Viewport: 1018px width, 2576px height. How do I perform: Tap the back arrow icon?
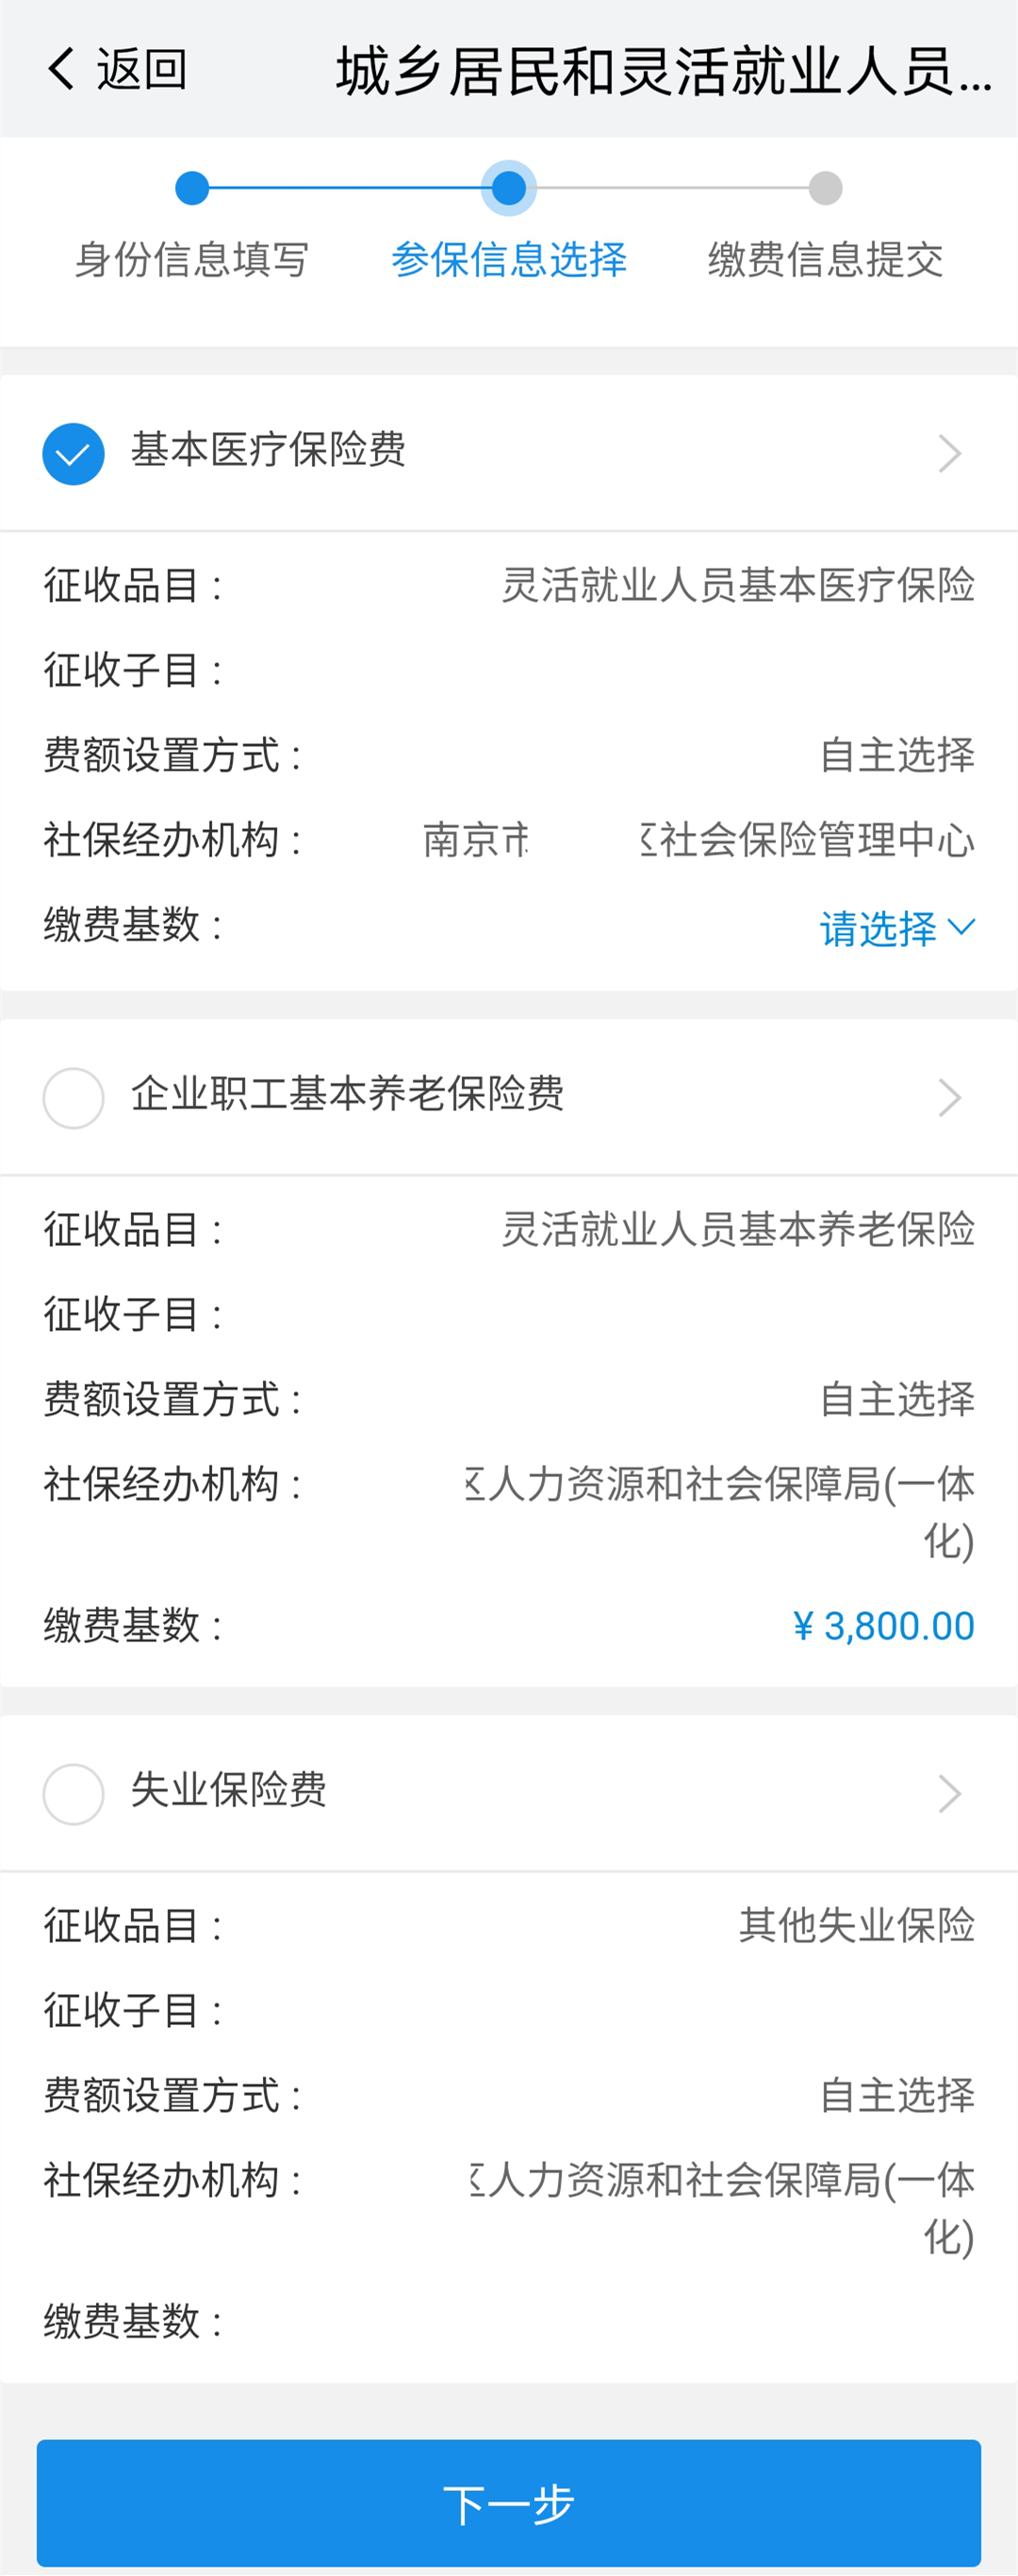click(x=61, y=69)
